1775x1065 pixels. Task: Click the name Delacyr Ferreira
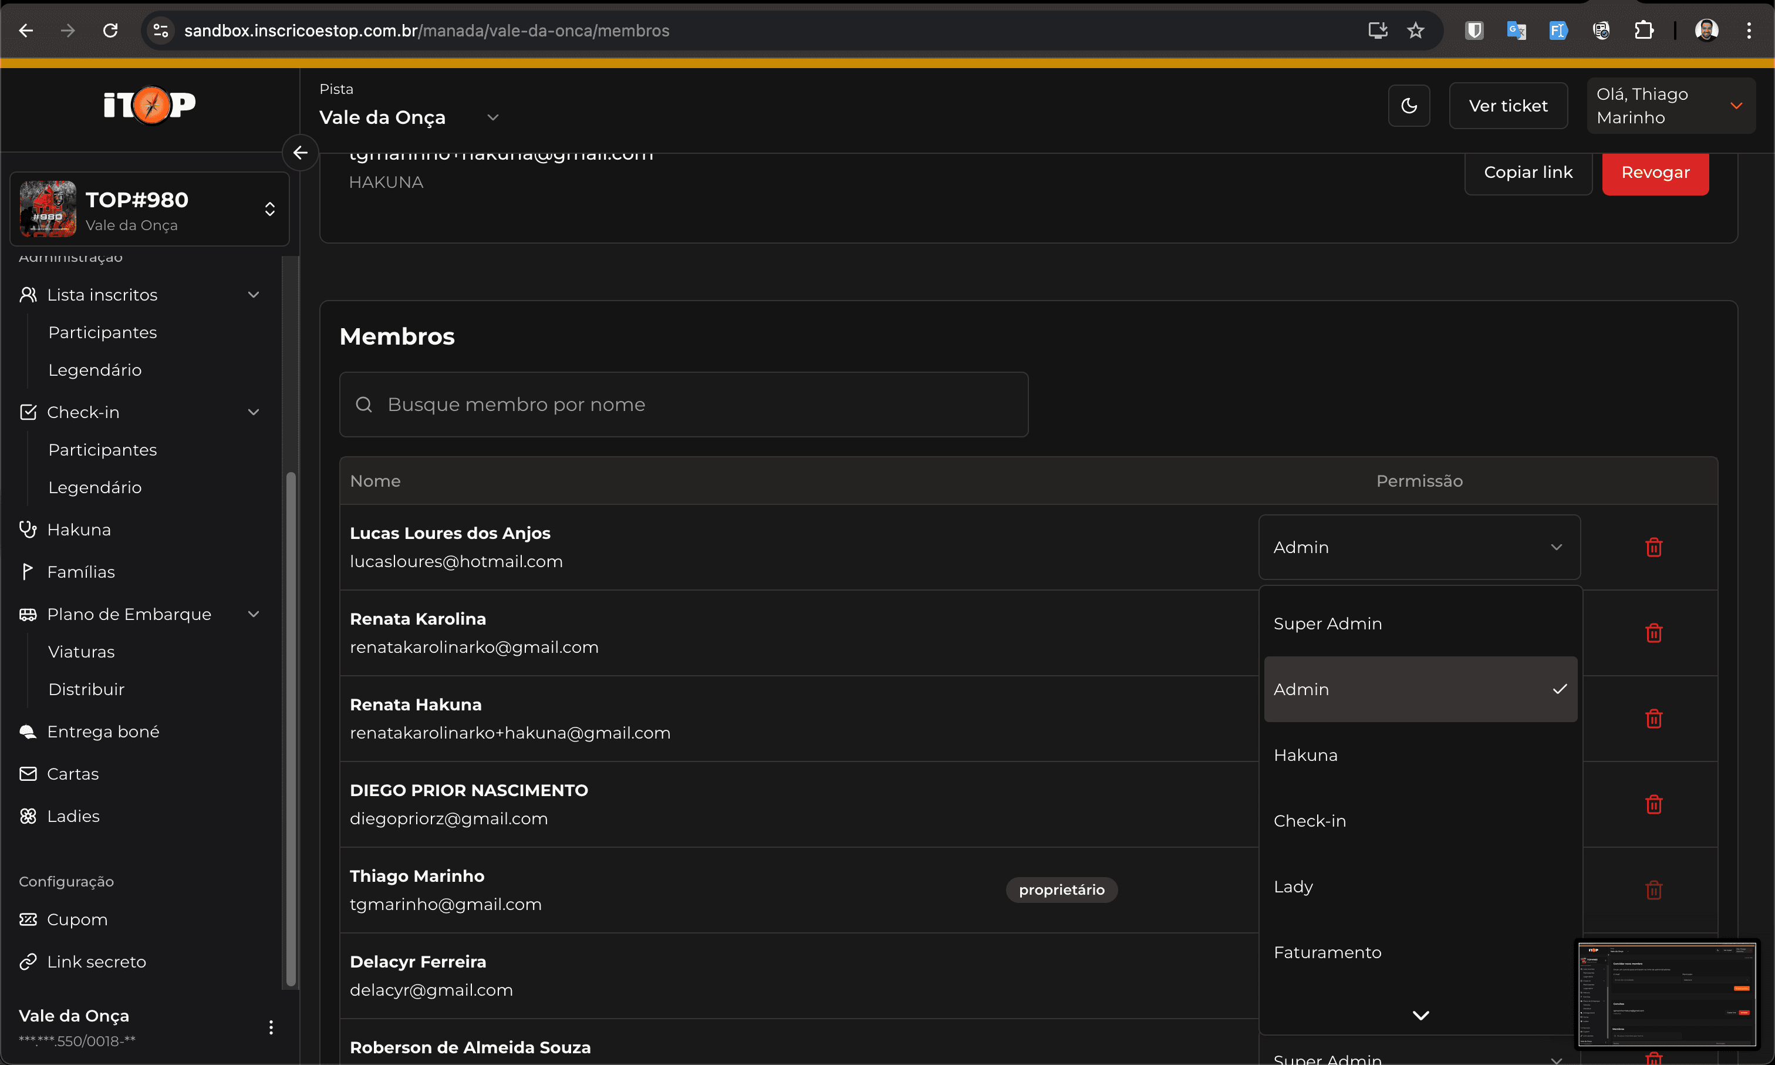417,961
